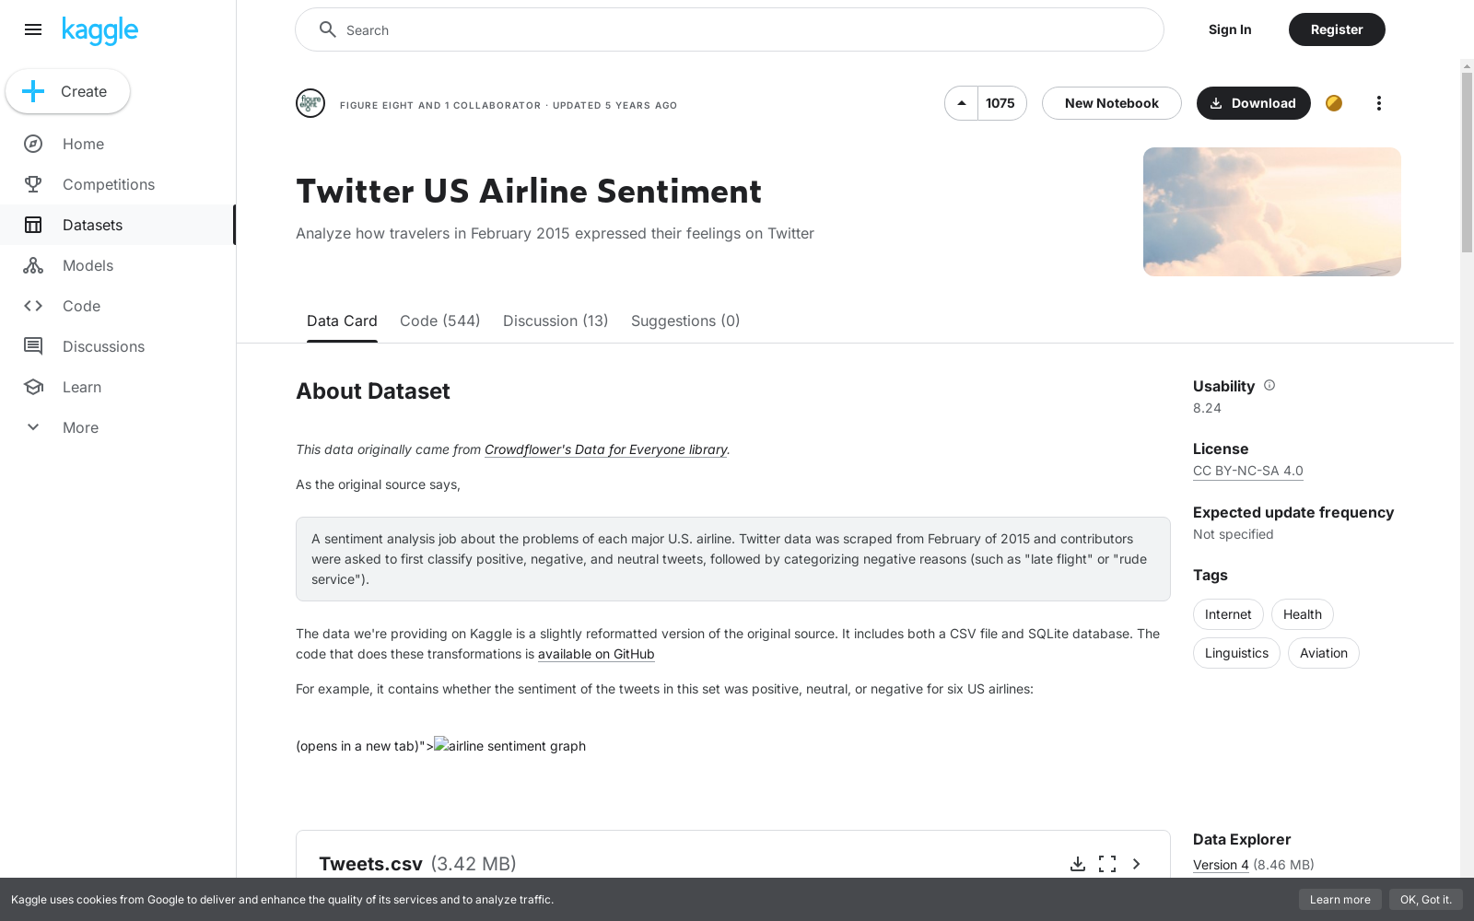Viewport: 1474px width, 921px height.
Task: Toggle the upvote arrow for this dataset
Action: 961,103
